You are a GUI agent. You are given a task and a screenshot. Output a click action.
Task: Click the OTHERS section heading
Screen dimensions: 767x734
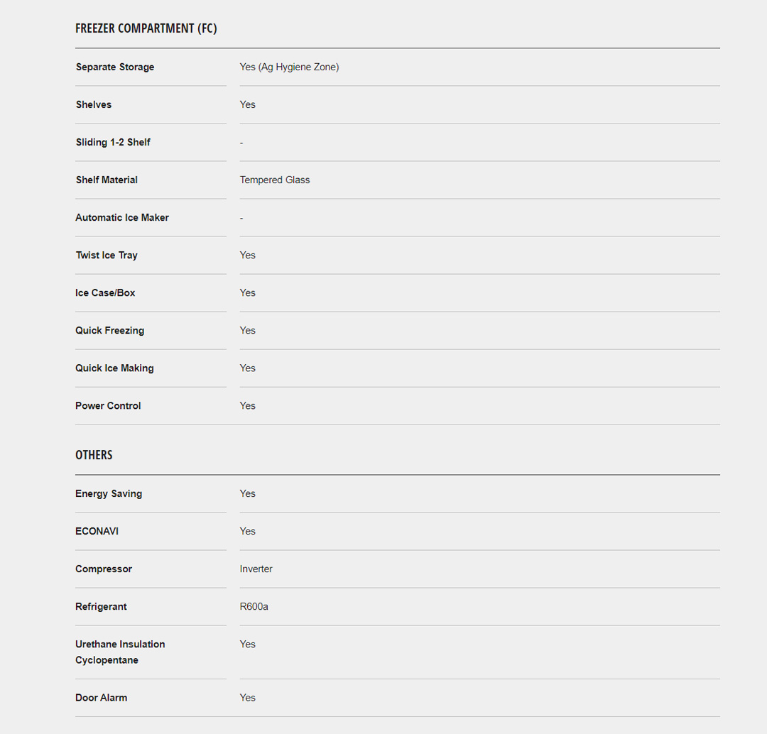tap(94, 455)
